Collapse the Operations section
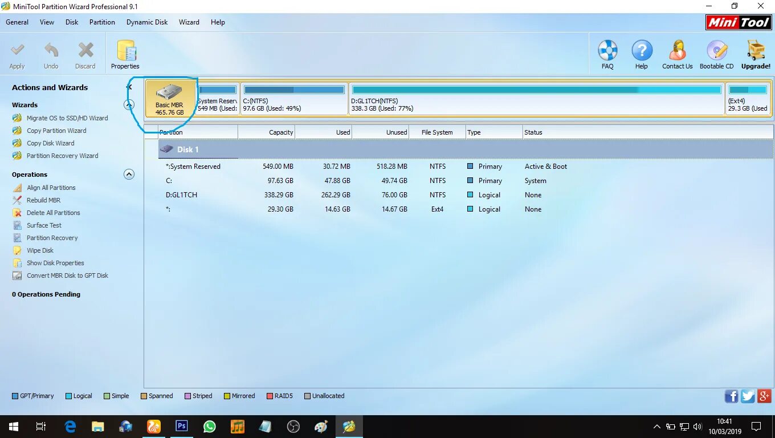775x438 pixels. (129, 175)
